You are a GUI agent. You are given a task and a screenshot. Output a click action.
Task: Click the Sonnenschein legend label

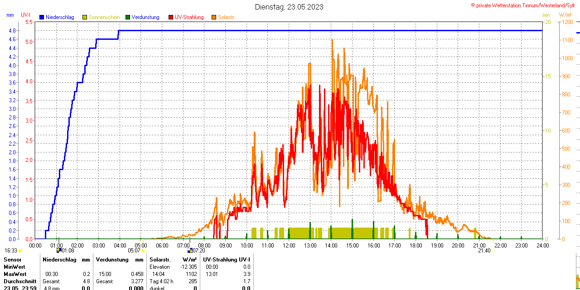tap(104, 17)
